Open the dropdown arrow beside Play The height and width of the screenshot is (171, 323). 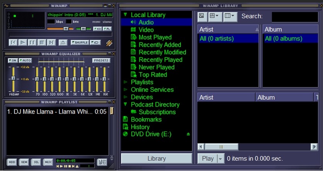pyautogui.click(x=220, y=159)
